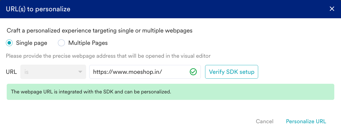Click the green SDK integration success banner
The image size is (341, 131).
pos(171,92)
